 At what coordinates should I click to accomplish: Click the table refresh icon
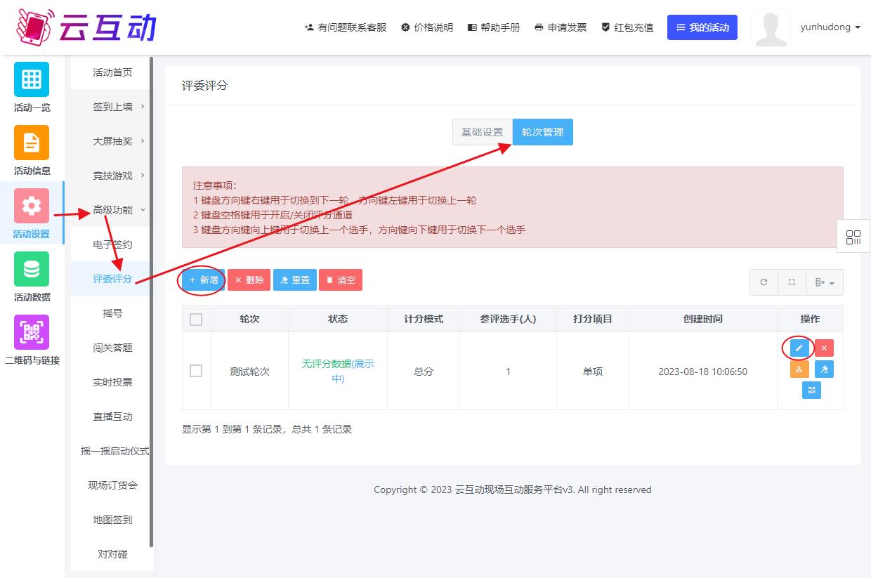point(764,282)
